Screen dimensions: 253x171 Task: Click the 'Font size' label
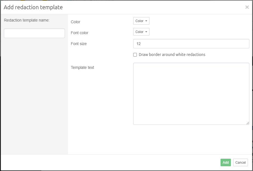(79, 44)
